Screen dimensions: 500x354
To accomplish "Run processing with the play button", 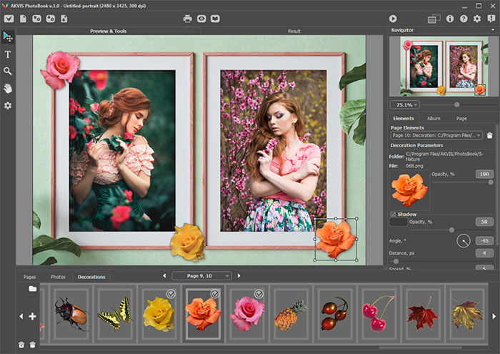I will pyautogui.click(x=393, y=19).
